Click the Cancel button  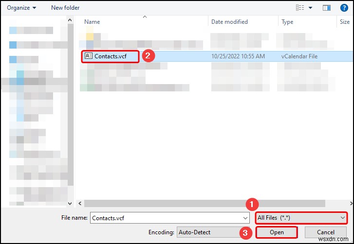[x=326, y=232]
